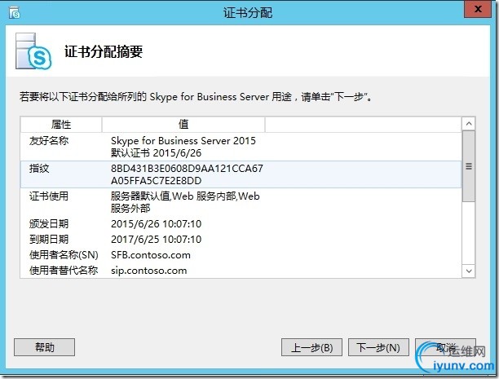Click value SFB.contoso.com
The image size is (499, 379).
click(x=151, y=255)
